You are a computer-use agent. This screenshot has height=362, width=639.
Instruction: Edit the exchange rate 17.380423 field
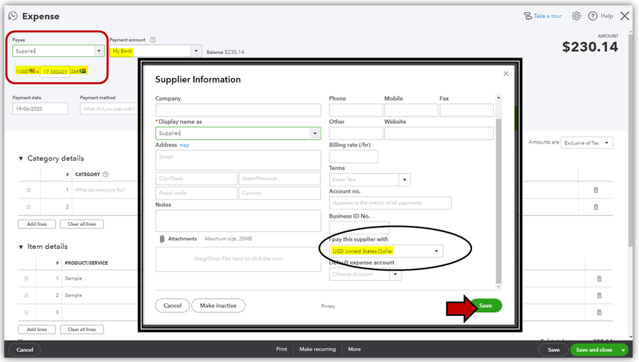click(55, 71)
